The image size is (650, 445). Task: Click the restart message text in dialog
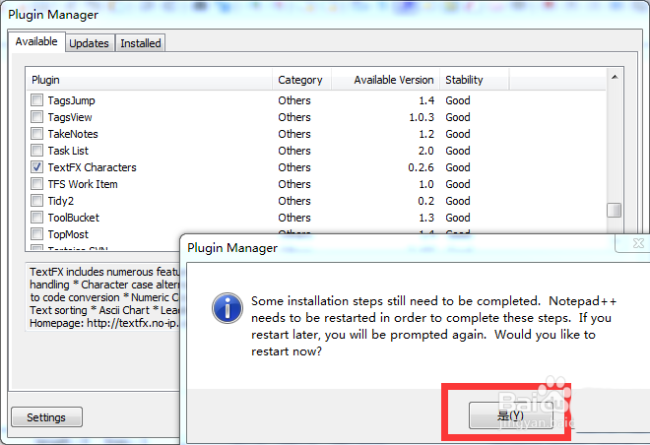pyautogui.click(x=433, y=326)
